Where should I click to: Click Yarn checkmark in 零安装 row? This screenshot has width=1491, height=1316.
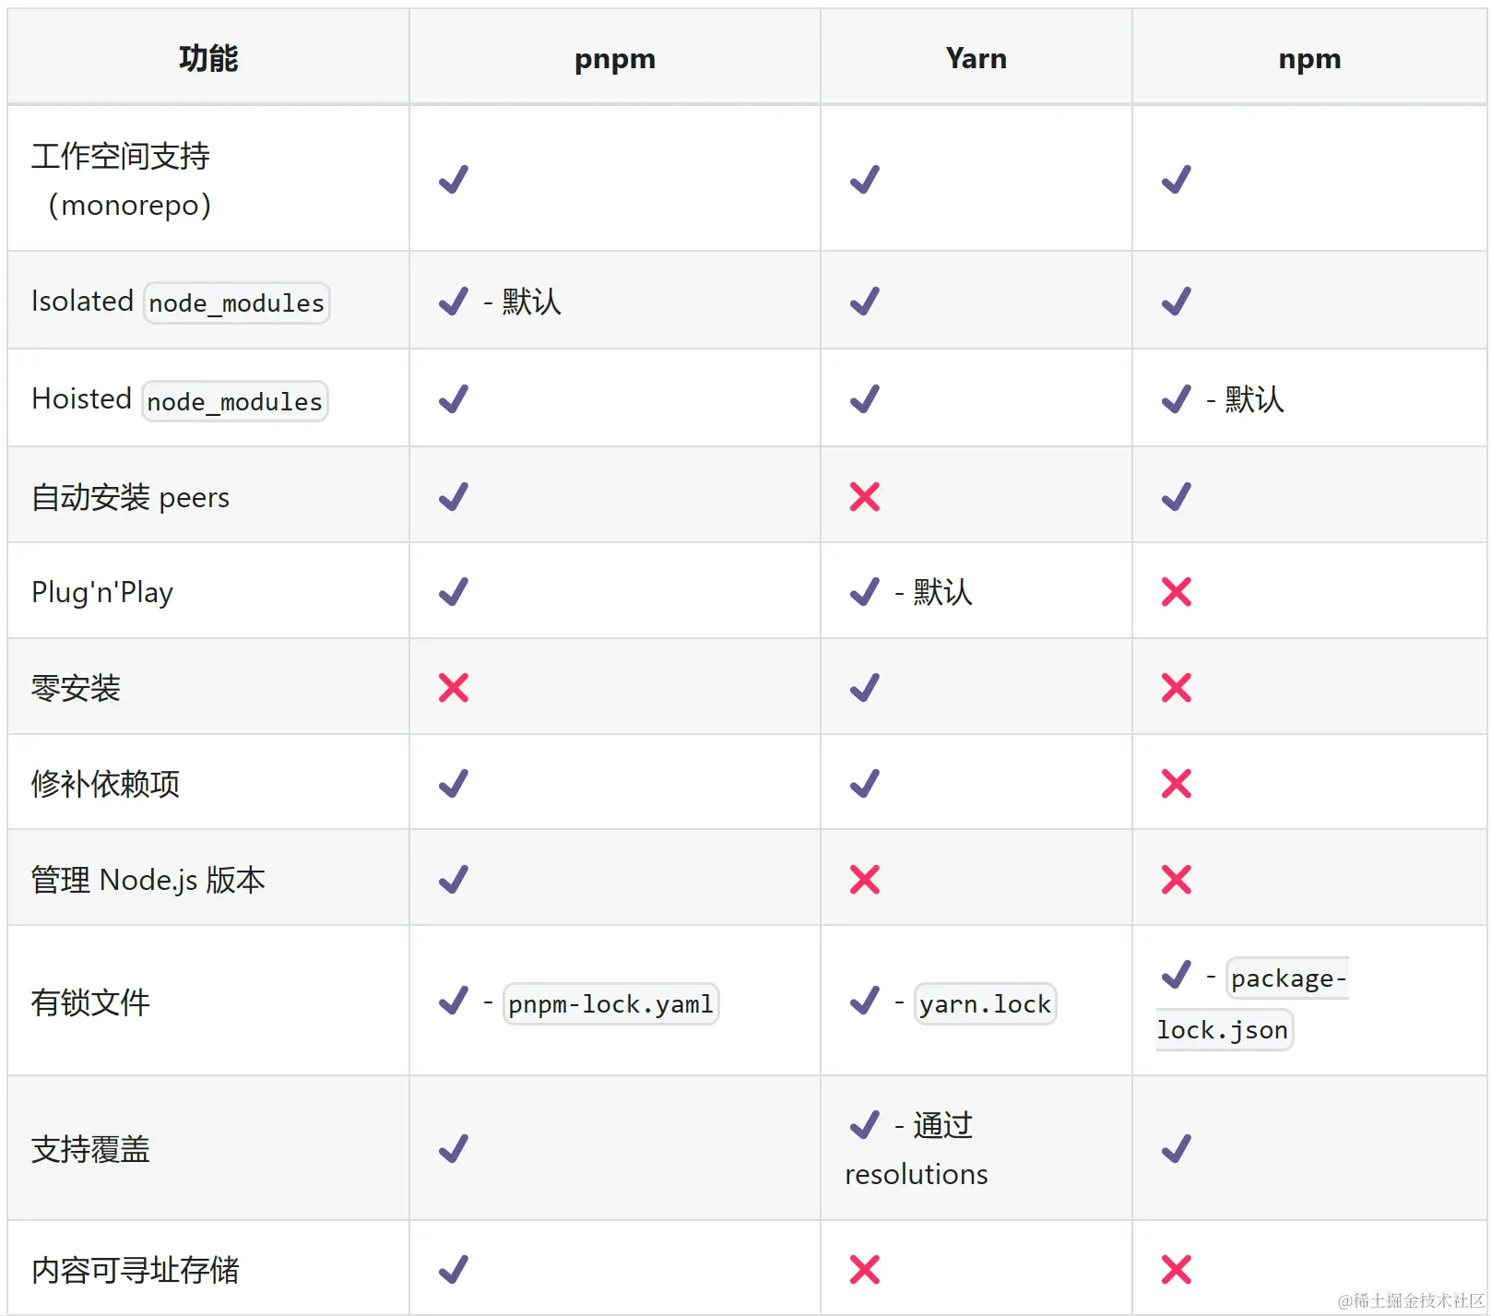pyautogui.click(x=865, y=687)
